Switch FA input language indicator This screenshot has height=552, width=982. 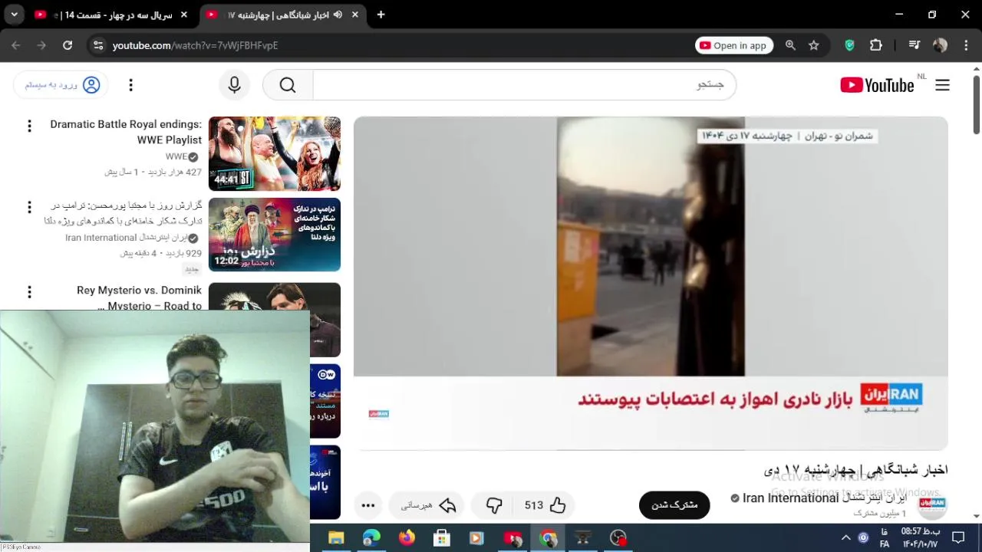point(885,538)
